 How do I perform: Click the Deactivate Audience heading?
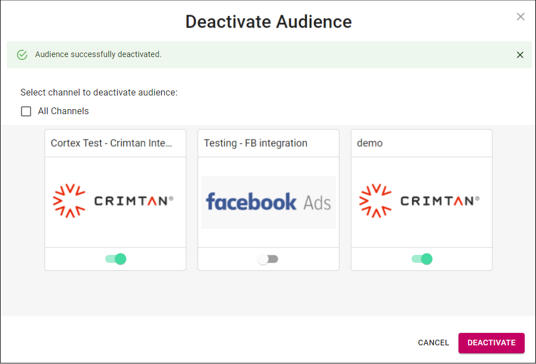269,22
